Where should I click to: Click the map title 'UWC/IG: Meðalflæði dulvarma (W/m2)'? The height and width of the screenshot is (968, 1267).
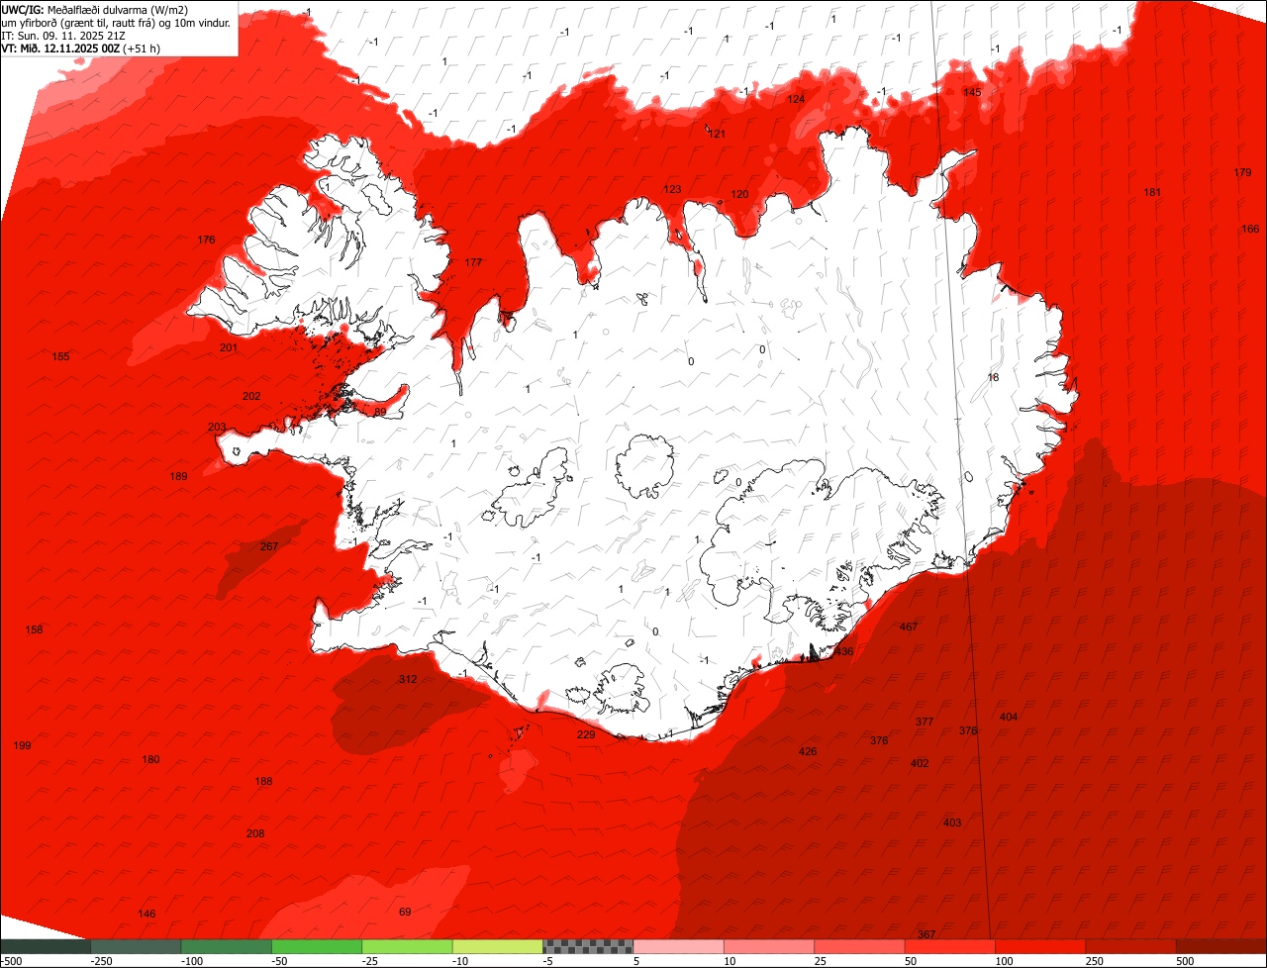pyautogui.click(x=95, y=10)
